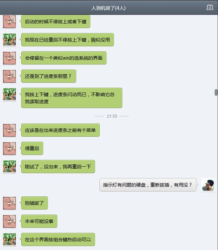
Task: Click the '刚试了，没出来，我再重启一下' bubble
Action: (x=58, y=166)
